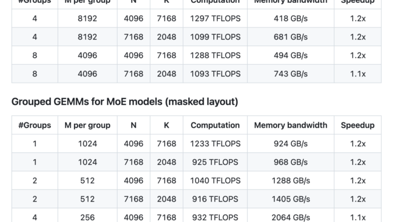Select the '743 GB/s' bandwidth cell
Image resolution: width=395 pixels, height=222 pixels.
(291, 73)
